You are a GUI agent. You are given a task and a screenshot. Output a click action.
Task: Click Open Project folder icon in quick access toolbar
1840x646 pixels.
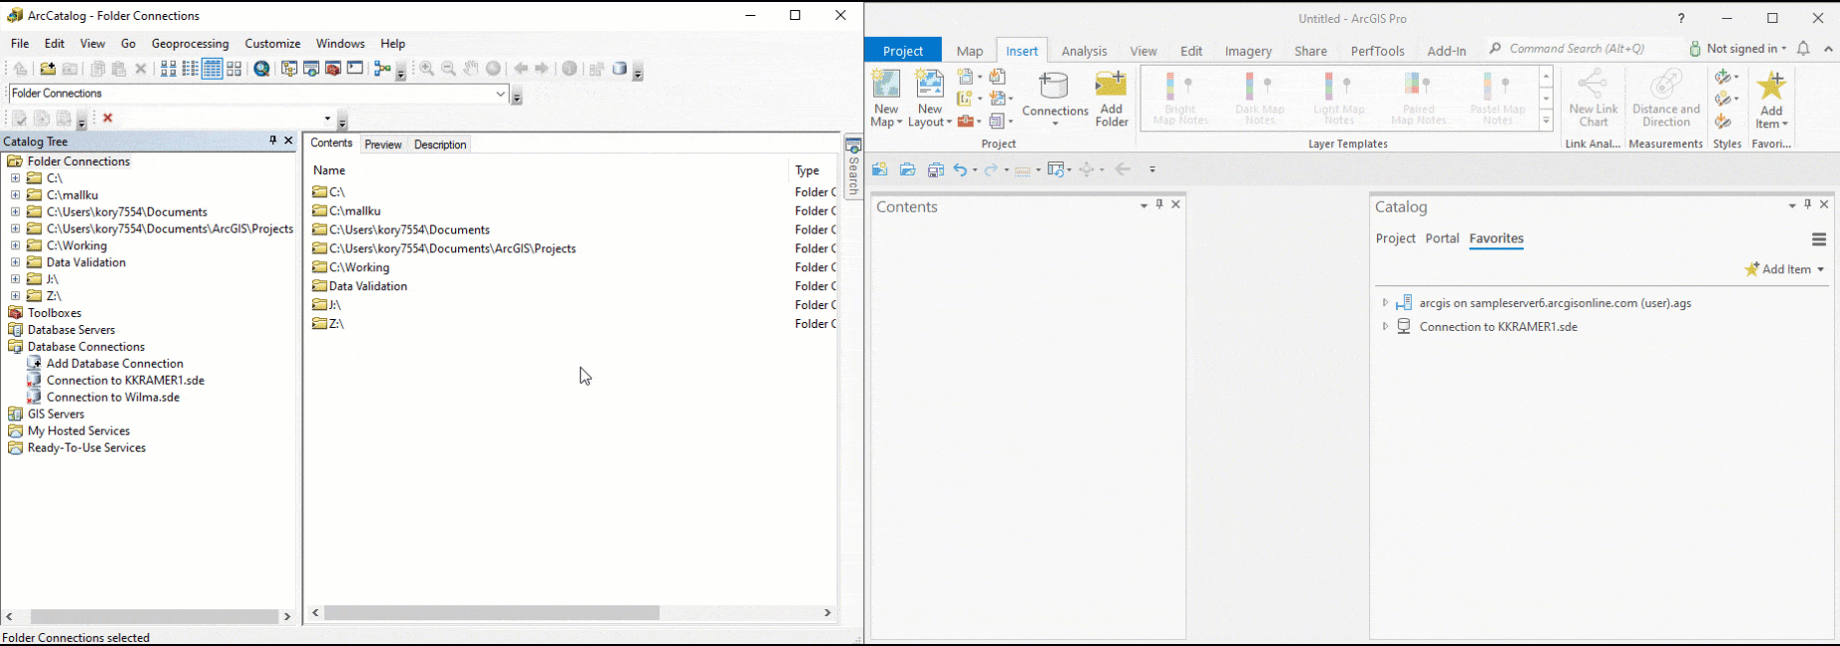pyautogui.click(x=908, y=169)
